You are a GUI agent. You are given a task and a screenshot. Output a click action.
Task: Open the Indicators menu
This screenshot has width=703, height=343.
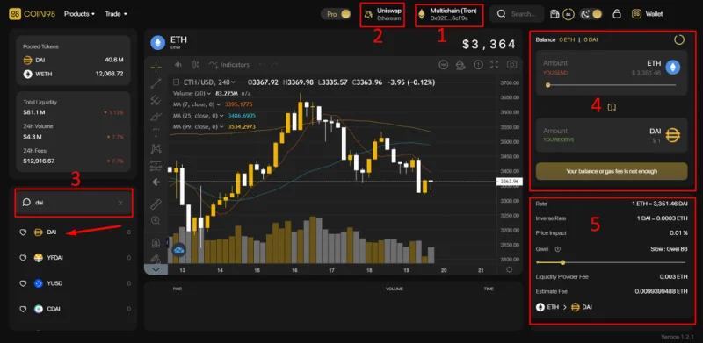(x=229, y=65)
